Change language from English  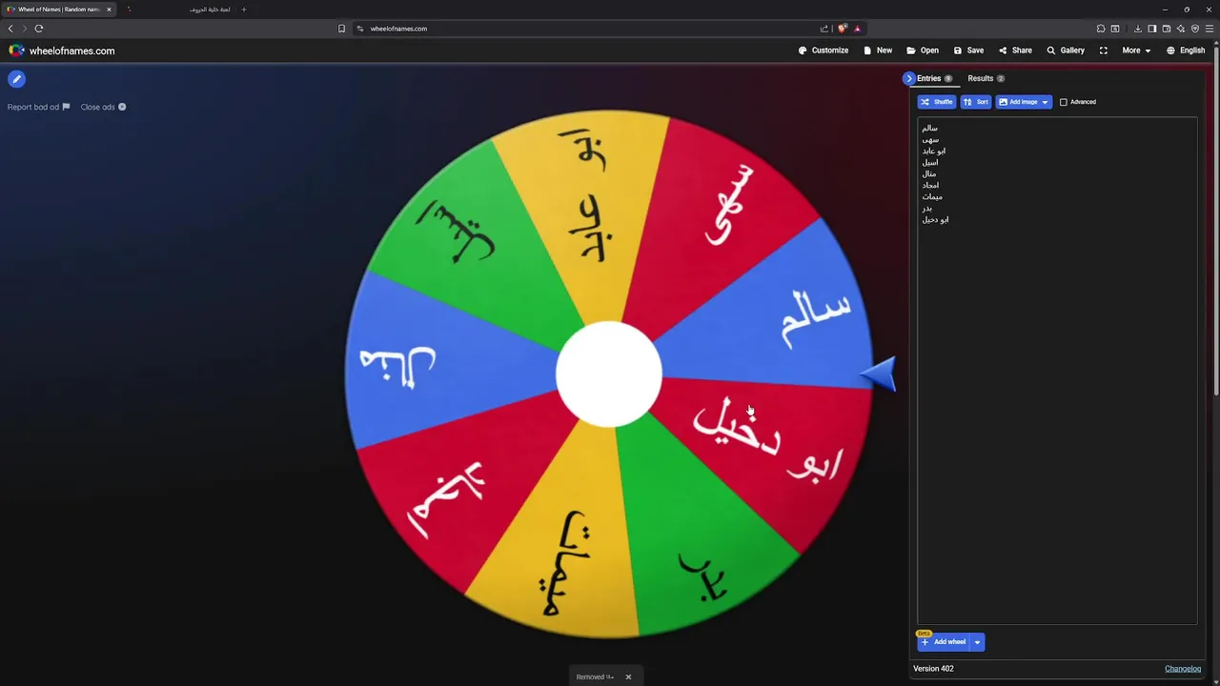(x=1186, y=50)
